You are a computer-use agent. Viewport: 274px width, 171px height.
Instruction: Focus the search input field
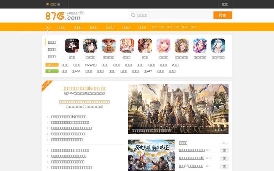pos(171,15)
